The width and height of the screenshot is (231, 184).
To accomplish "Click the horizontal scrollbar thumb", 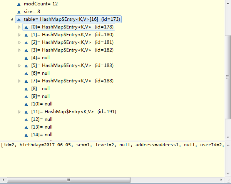I will click(69, 180).
